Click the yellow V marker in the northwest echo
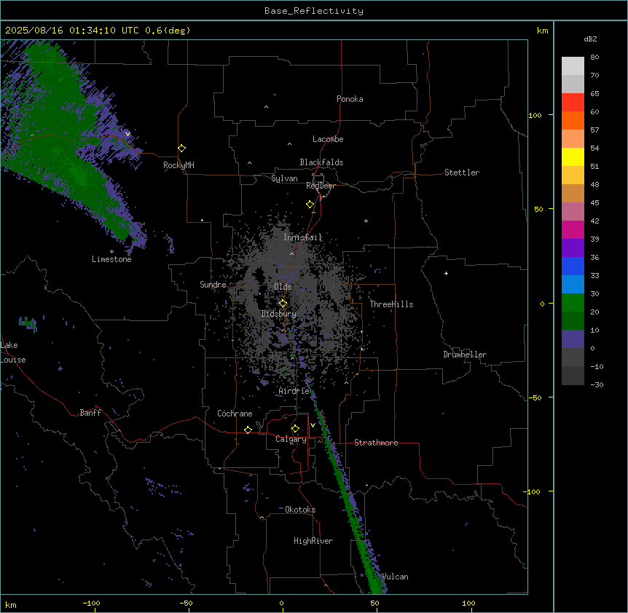The width and height of the screenshot is (628, 613). point(127,134)
